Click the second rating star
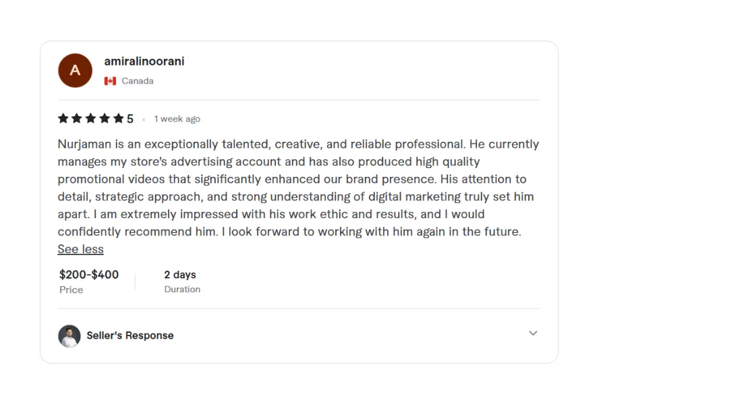This screenshot has height=405, width=742. tap(77, 119)
